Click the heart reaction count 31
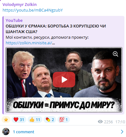This screenshot has height=137, width=126. (x=22, y=120)
